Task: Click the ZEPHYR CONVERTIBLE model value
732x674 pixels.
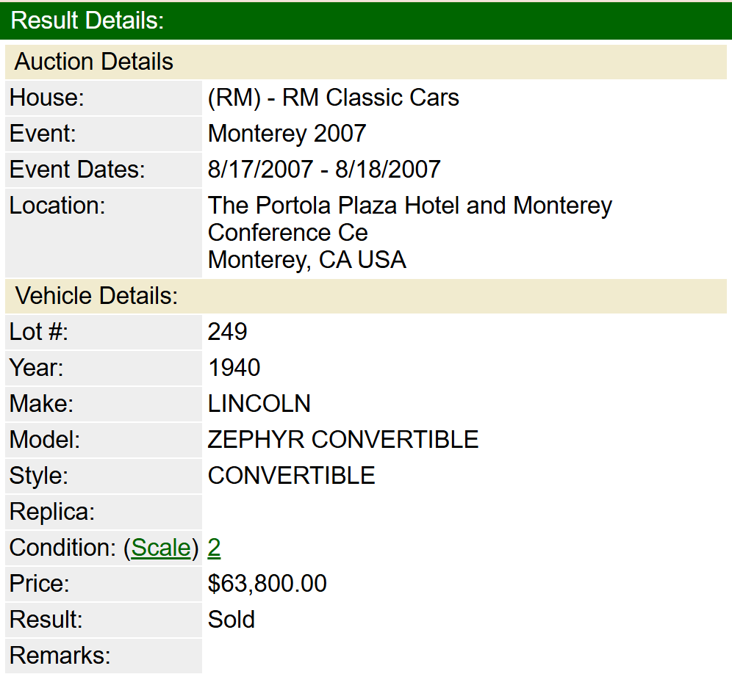Action: pos(343,440)
